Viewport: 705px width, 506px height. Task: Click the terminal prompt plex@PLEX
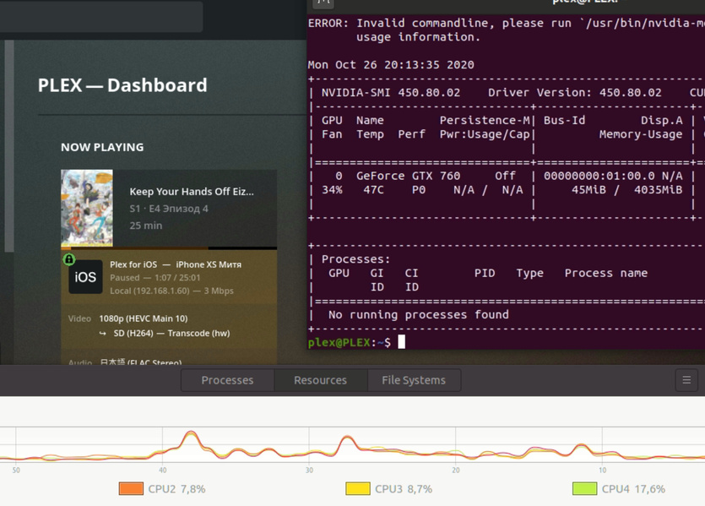click(x=339, y=343)
